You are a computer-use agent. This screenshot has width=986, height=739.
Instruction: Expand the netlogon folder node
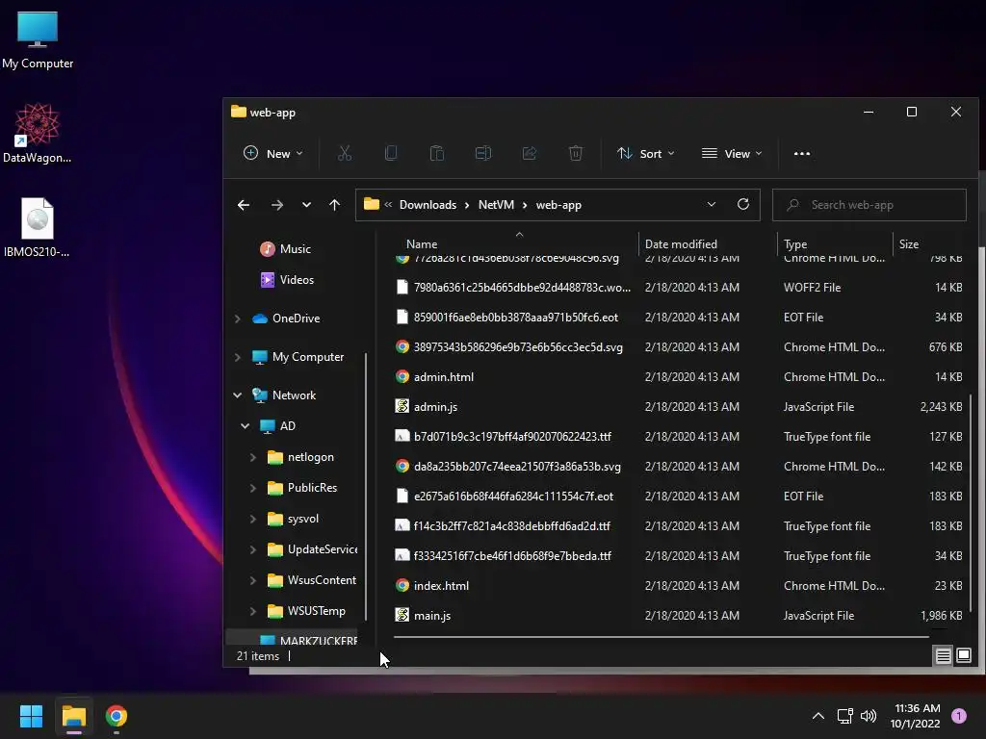(253, 457)
